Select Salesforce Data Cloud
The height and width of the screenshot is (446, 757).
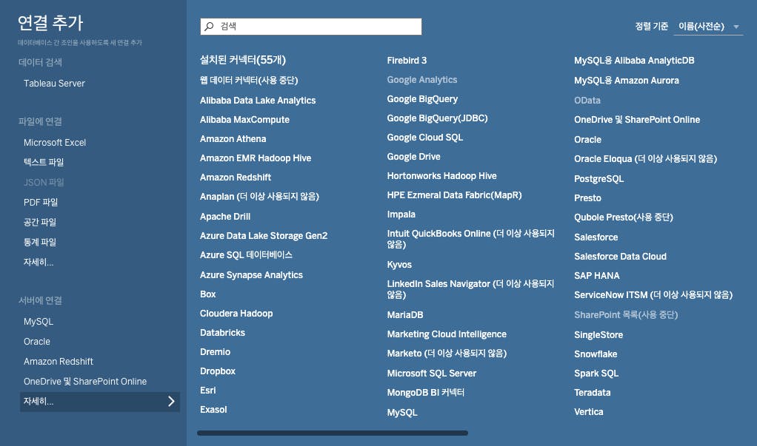coord(620,257)
